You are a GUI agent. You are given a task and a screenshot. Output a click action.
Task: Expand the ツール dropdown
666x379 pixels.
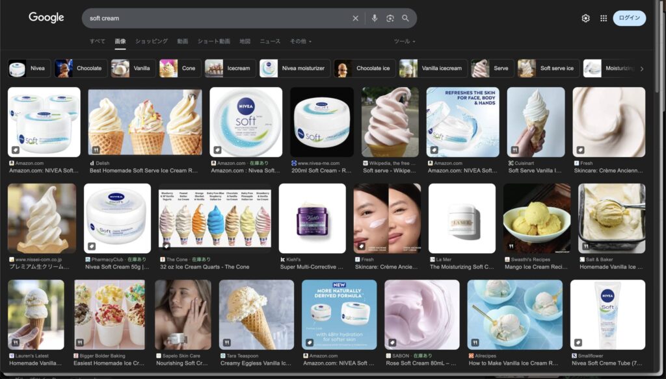(405, 41)
